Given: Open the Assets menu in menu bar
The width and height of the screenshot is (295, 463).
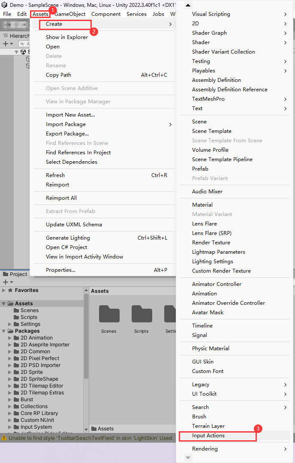Looking at the screenshot, I should pos(40,14).
